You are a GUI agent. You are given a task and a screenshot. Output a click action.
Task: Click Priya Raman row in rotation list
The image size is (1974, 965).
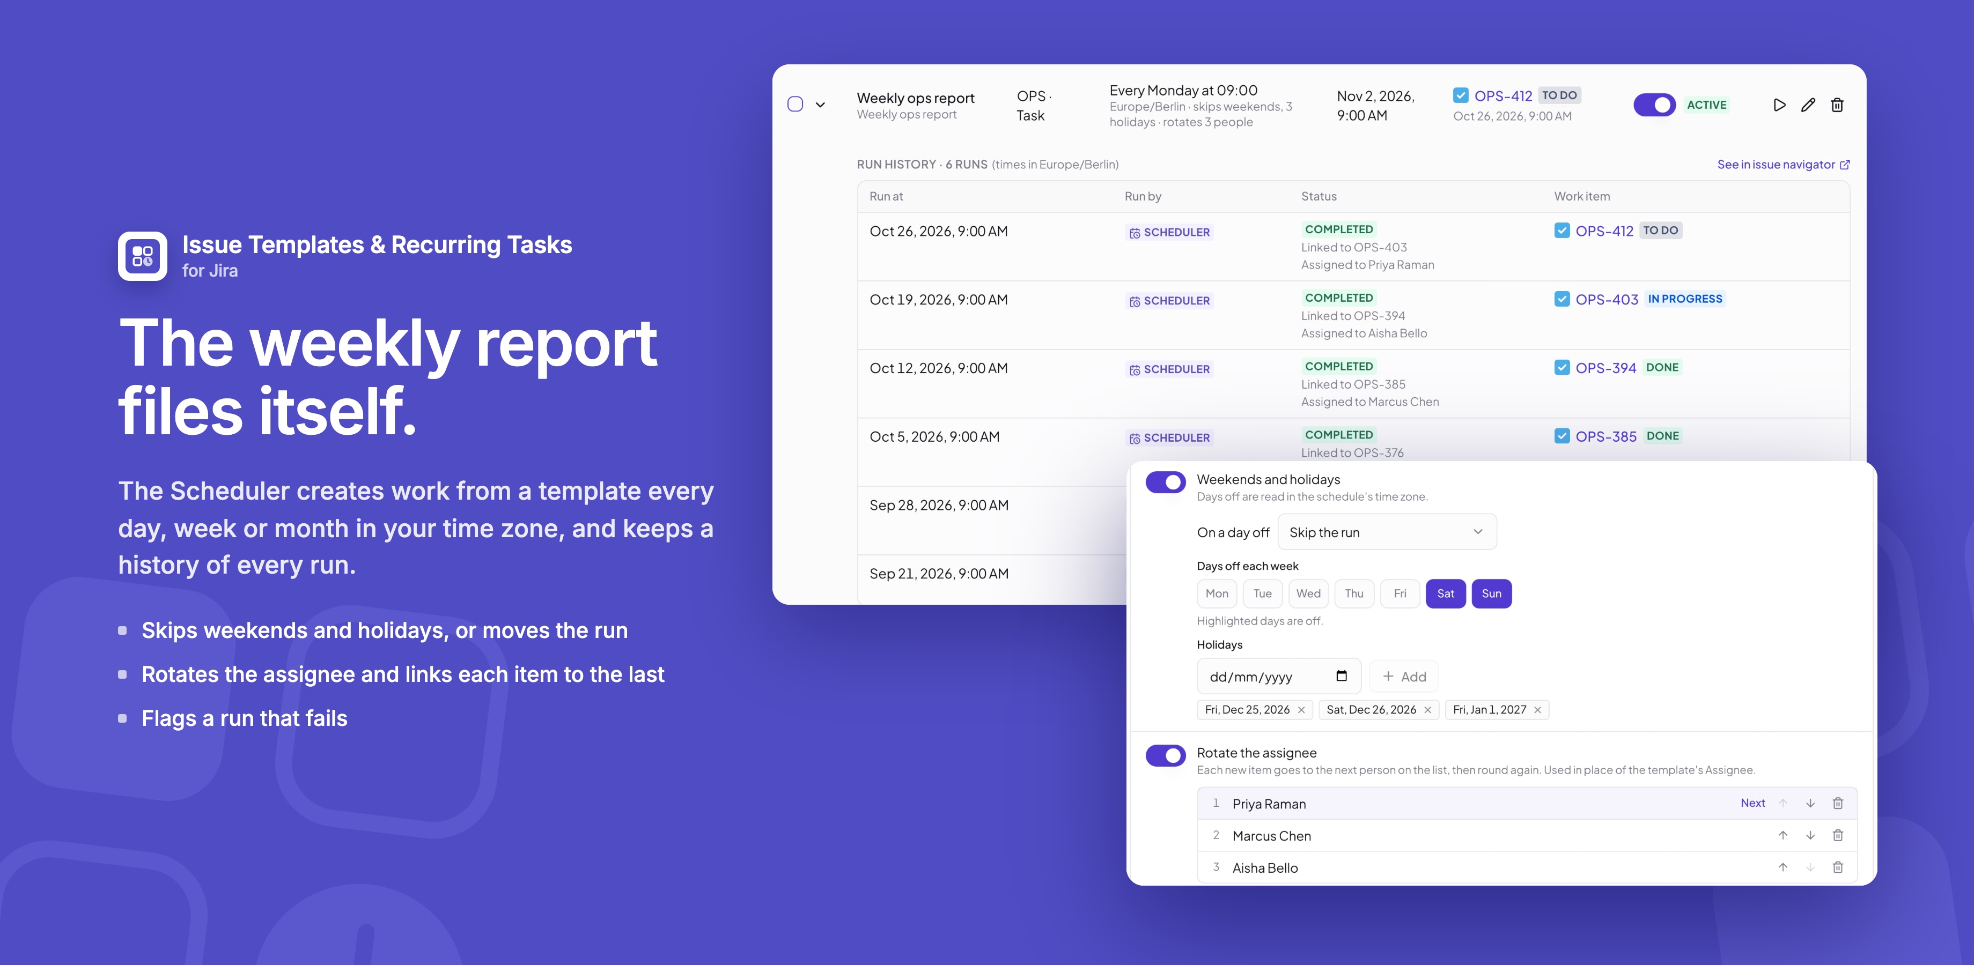[1527, 804]
